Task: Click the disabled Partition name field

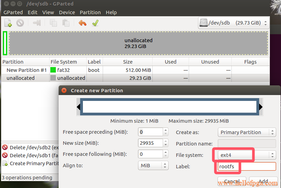Action: tap(247, 143)
